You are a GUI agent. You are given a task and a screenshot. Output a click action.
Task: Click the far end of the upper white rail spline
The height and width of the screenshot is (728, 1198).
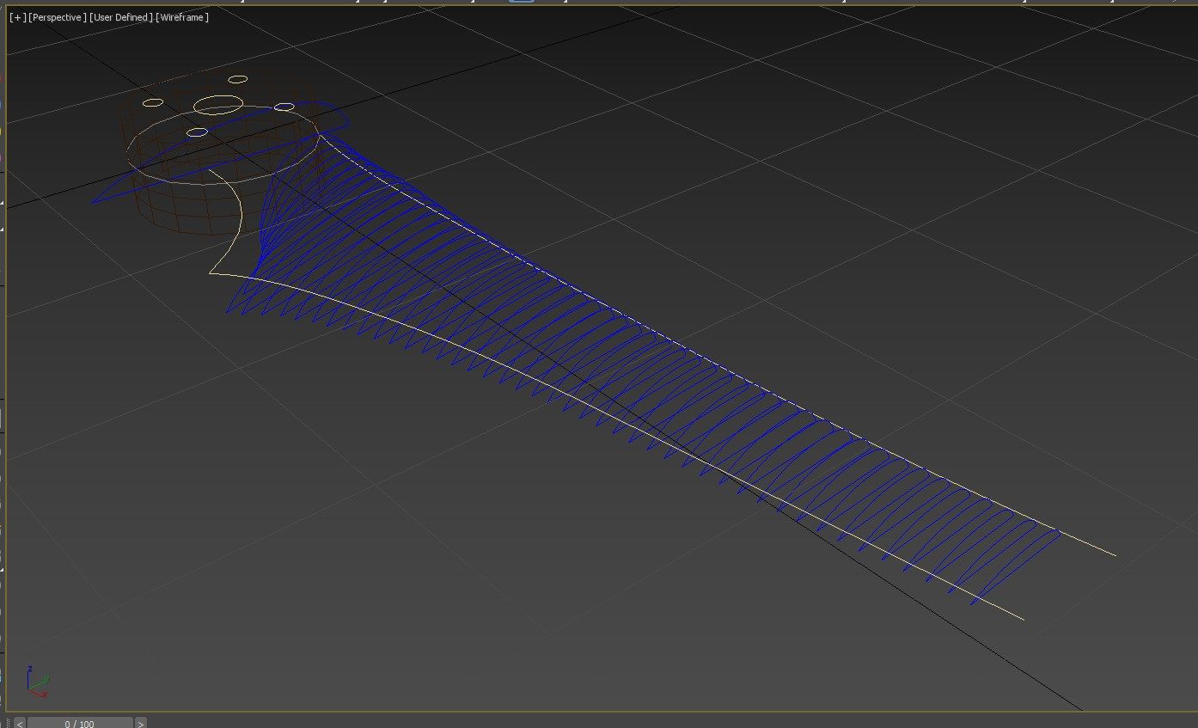click(x=1114, y=554)
